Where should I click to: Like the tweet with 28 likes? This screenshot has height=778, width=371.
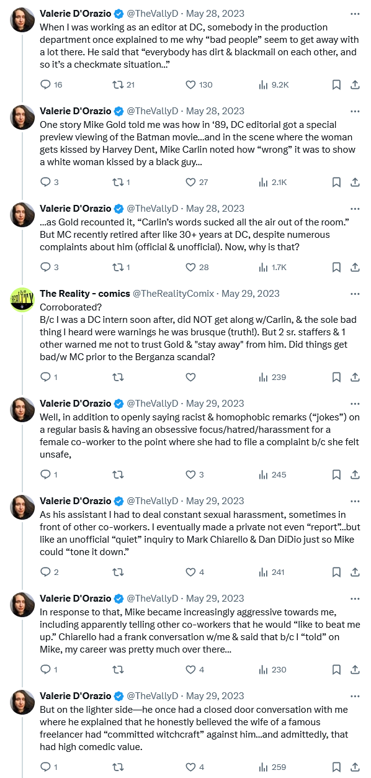[x=191, y=267]
